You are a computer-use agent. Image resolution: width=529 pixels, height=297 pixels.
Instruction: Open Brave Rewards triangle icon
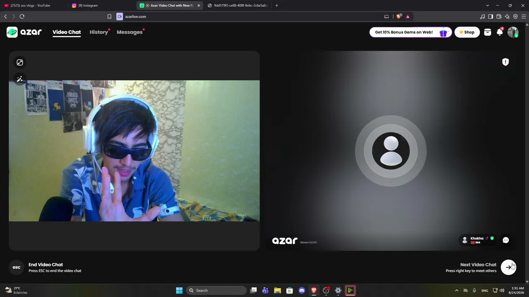(407, 16)
